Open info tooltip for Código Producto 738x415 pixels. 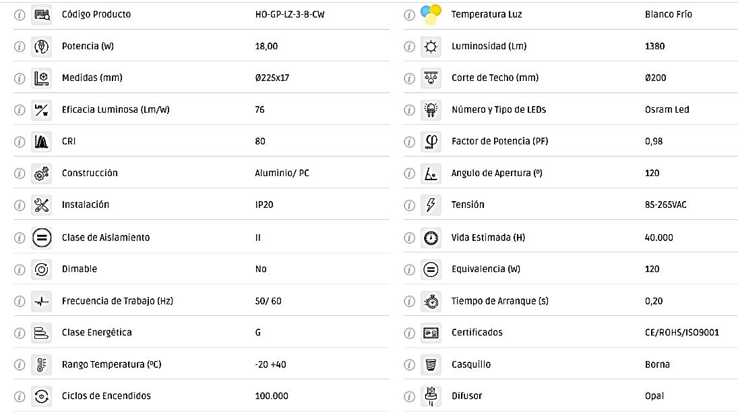20,14
